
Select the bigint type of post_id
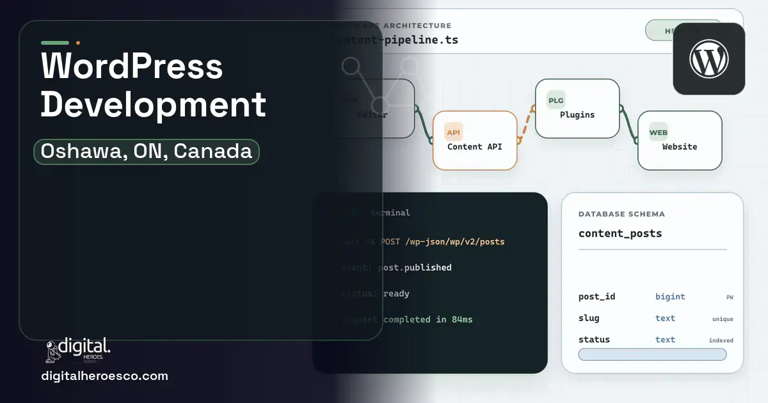(x=670, y=297)
